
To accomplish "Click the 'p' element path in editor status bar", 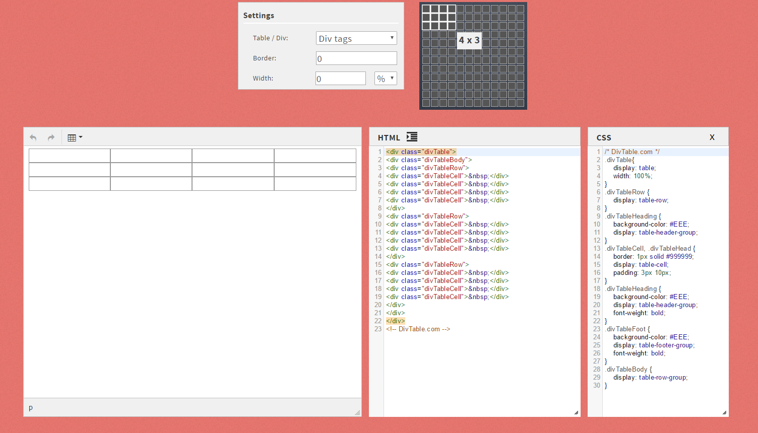I will tap(31, 407).
